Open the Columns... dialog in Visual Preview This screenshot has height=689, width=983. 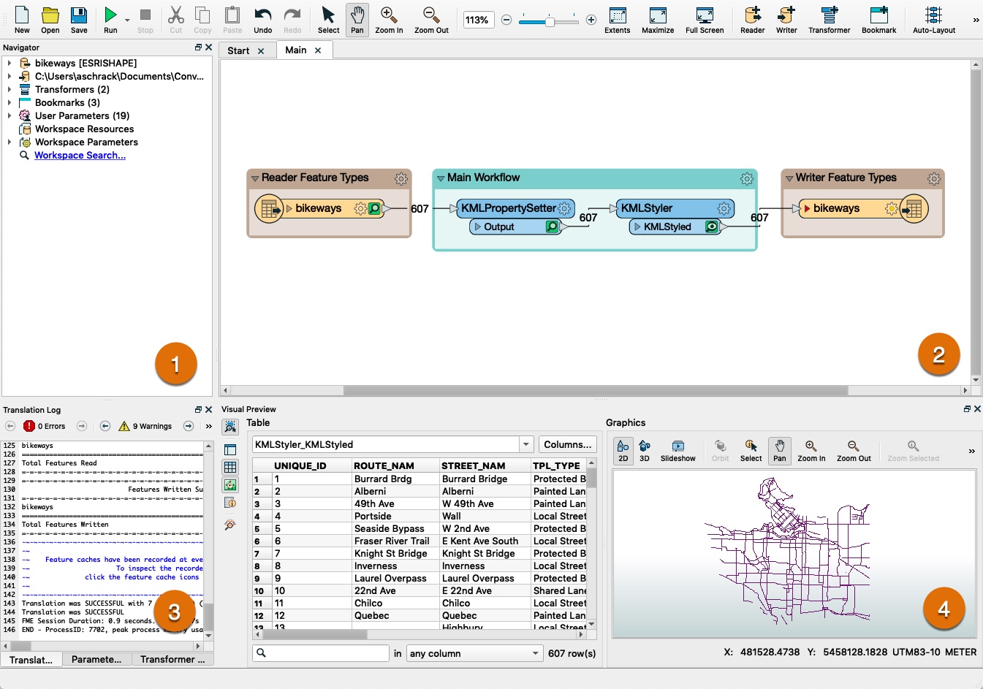coord(568,444)
